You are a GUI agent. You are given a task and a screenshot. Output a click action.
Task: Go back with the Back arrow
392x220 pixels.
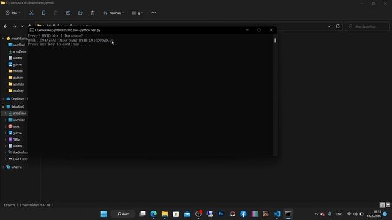[x=6, y=26]
